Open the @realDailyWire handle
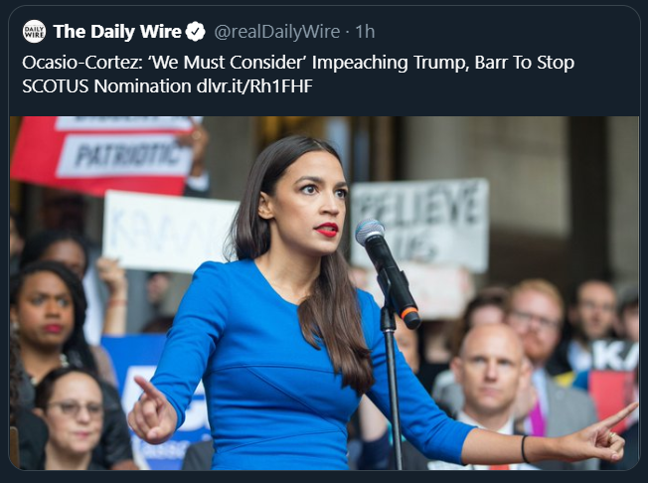Viewport: 648px width, 483px height. [x=277, y=32]
